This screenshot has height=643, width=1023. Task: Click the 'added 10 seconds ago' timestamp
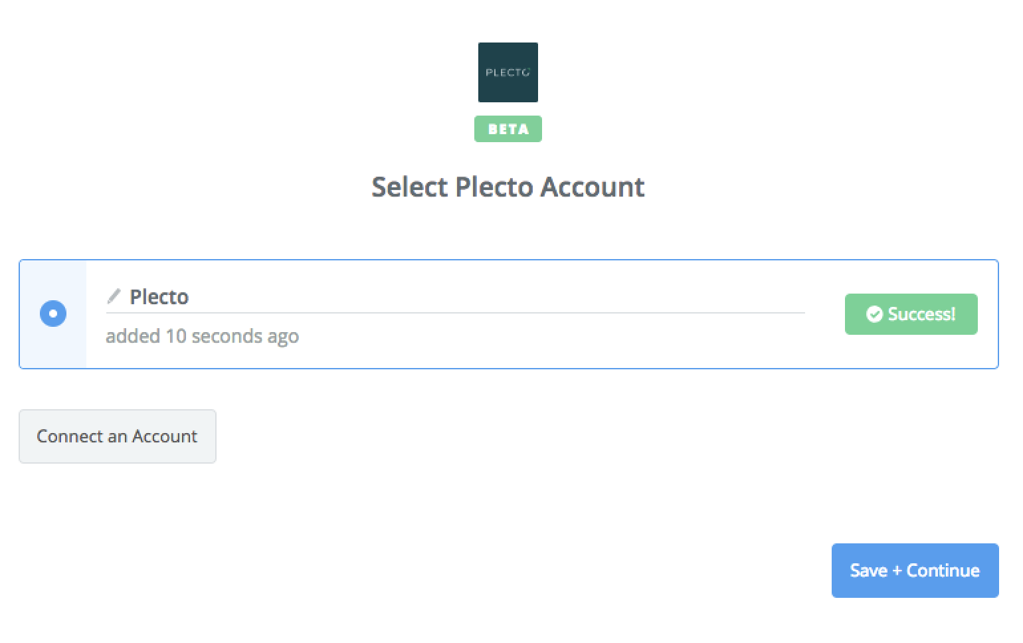coord(203,336)
